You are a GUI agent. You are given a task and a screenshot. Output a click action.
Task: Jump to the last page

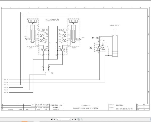pyautogui.click(x=75, y=119)
